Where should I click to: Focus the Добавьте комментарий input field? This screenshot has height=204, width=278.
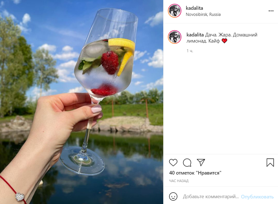click(x=211, y=197)
